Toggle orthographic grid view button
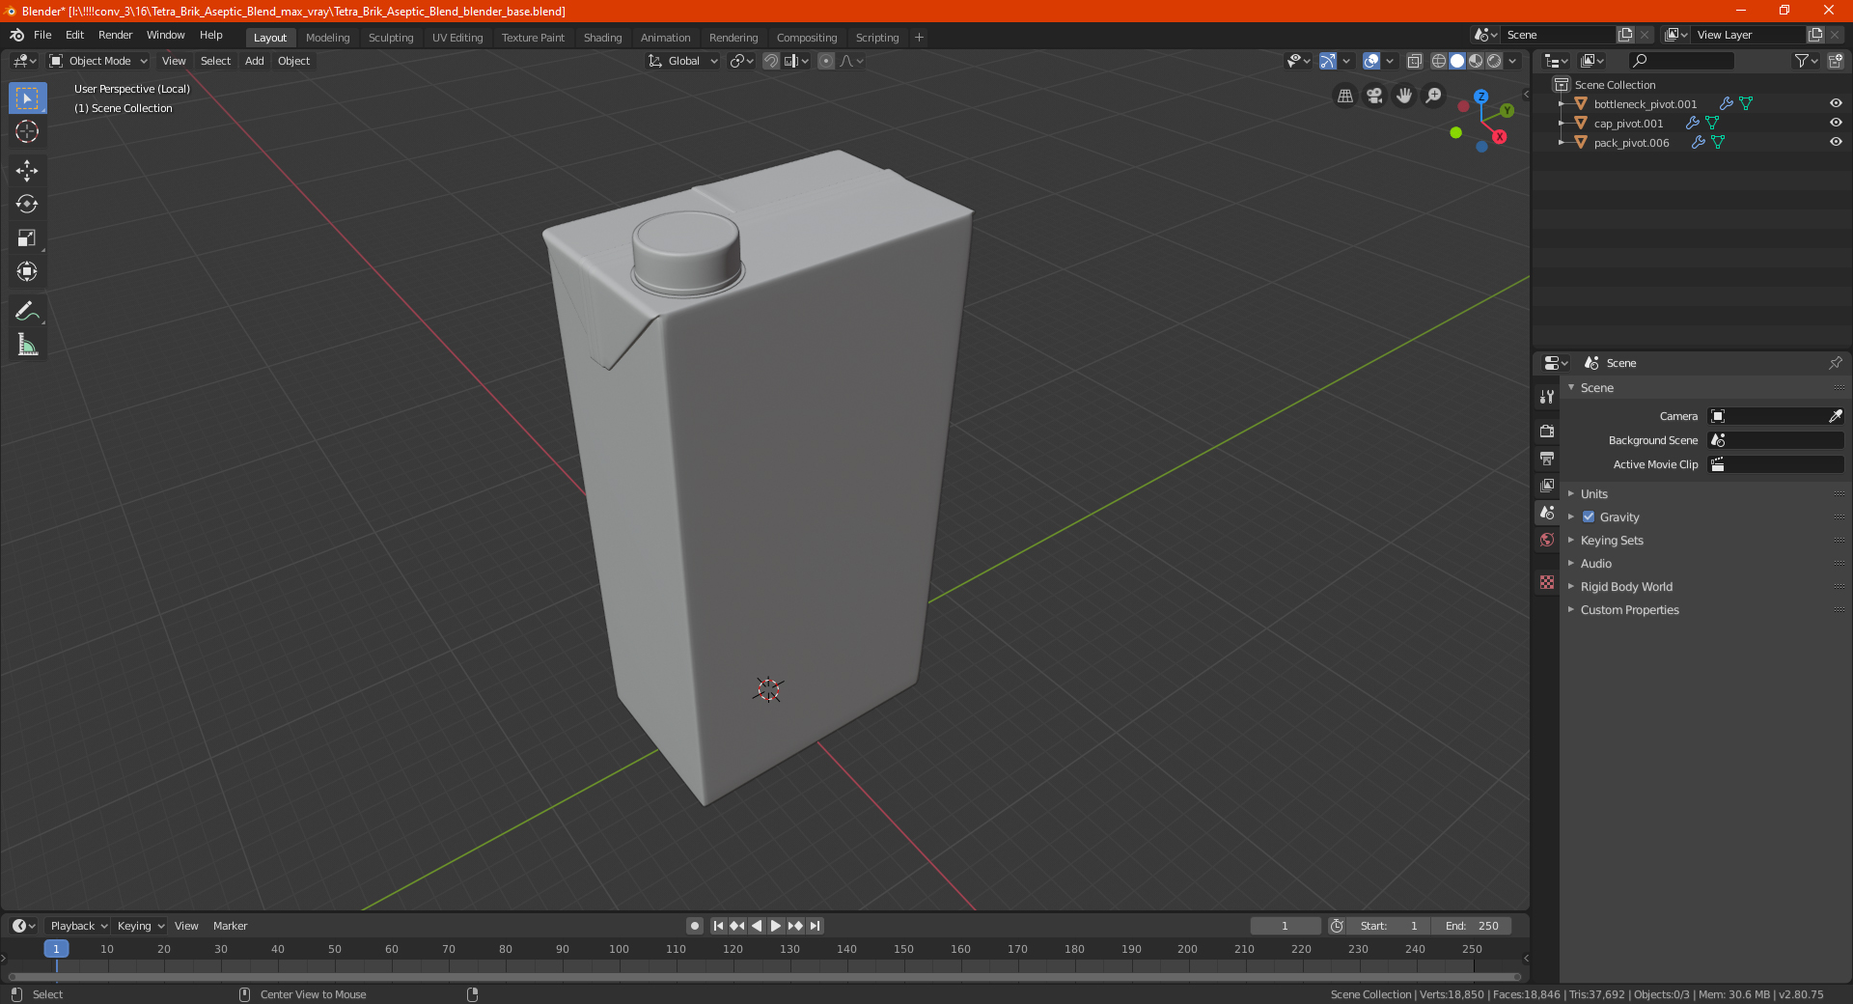 point(1345,96)
